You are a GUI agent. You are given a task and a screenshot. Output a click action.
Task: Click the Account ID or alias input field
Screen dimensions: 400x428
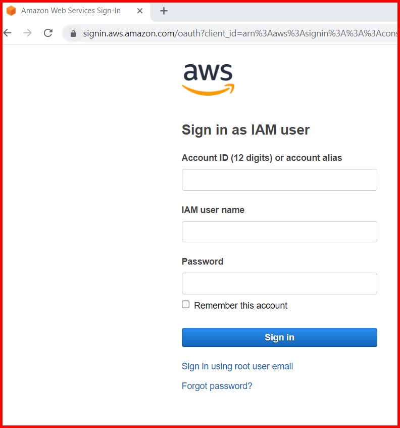[x=279, y=180]
